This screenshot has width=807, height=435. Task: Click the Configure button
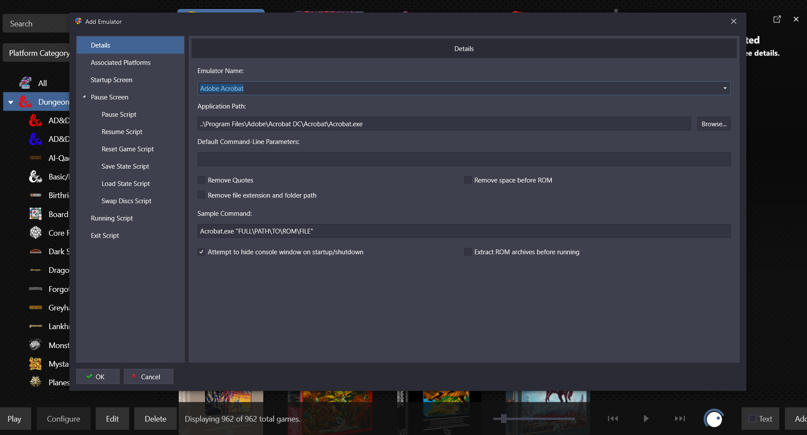click(x=63, y=419)
